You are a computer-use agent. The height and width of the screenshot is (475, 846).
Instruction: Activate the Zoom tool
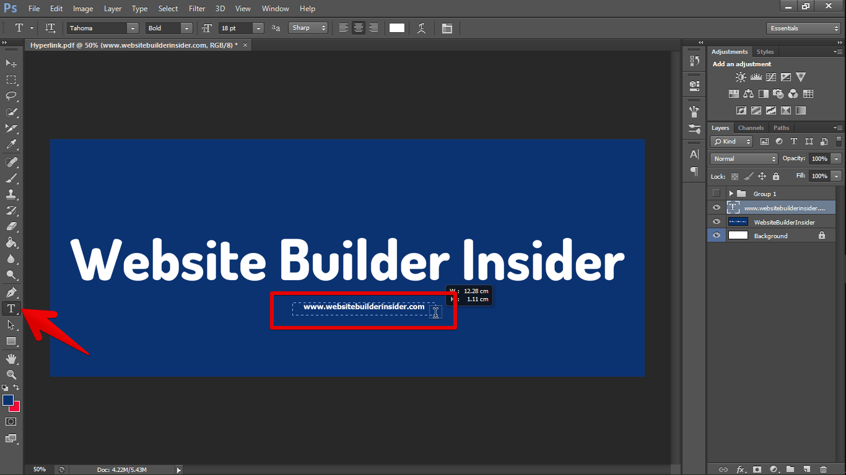[x=11, y=375]
